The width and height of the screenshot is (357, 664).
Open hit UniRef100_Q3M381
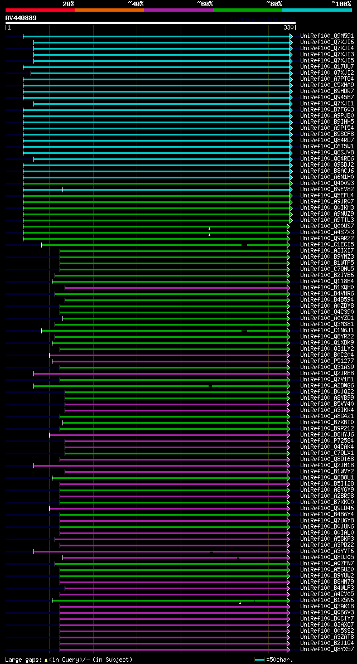pos(327,325)
